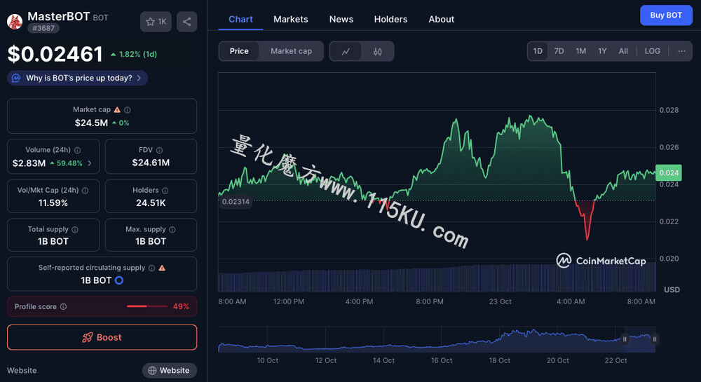This screenshot has height=382, width=701.
Task: Select All time range
Action: pos(623,51)
